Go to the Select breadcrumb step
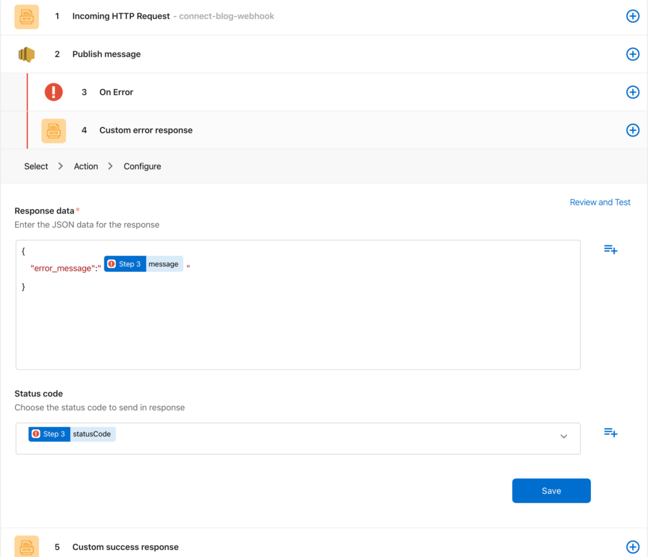The height and width of the screenshot is (557, 648). click(x=36, y=166)
